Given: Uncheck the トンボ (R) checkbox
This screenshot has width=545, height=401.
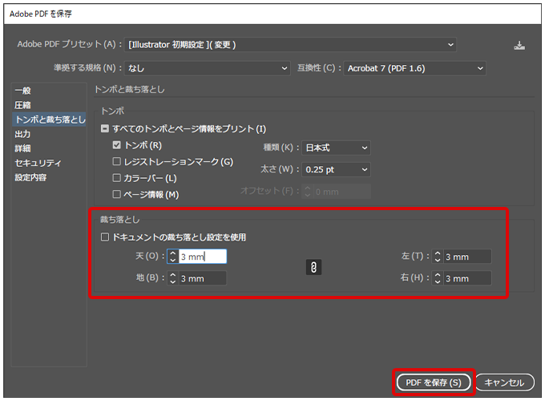Looking at the screenshot, I should point(116,145).
